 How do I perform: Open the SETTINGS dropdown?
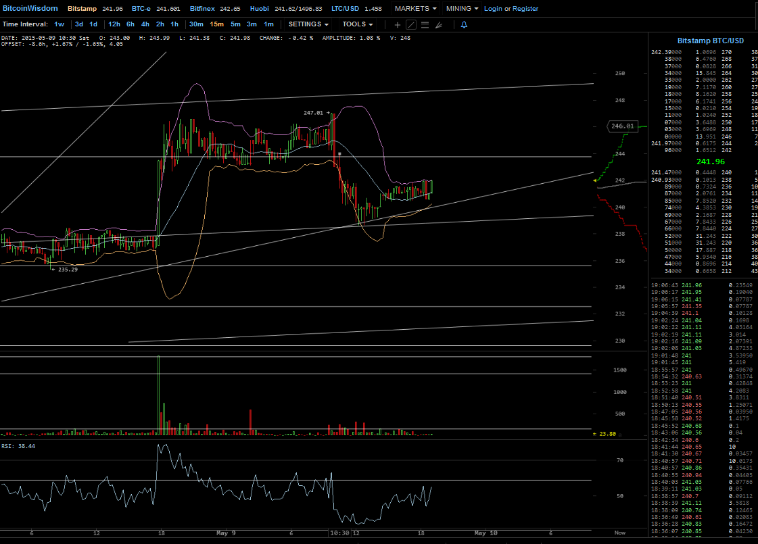coord(308,24)
